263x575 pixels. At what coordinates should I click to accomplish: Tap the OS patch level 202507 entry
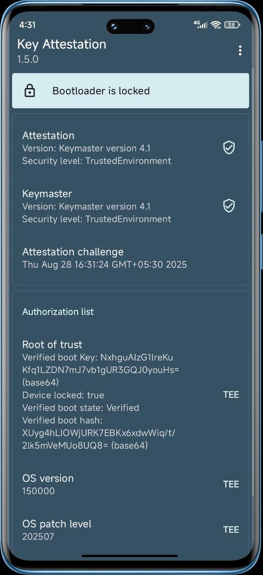(x=131, y=530)
